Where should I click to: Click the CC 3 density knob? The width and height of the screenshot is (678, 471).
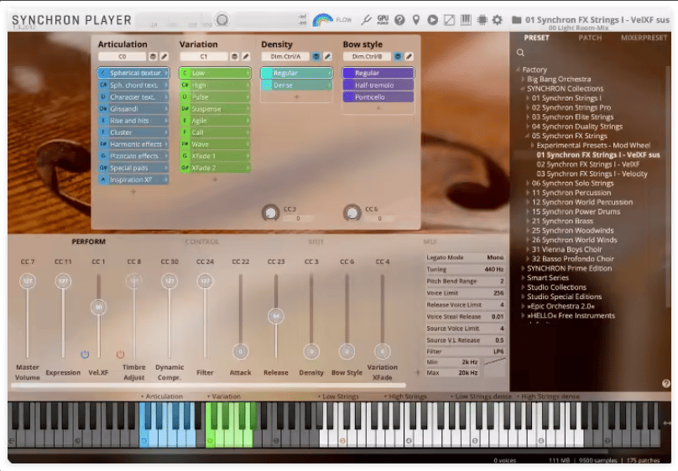click(270, 213)
